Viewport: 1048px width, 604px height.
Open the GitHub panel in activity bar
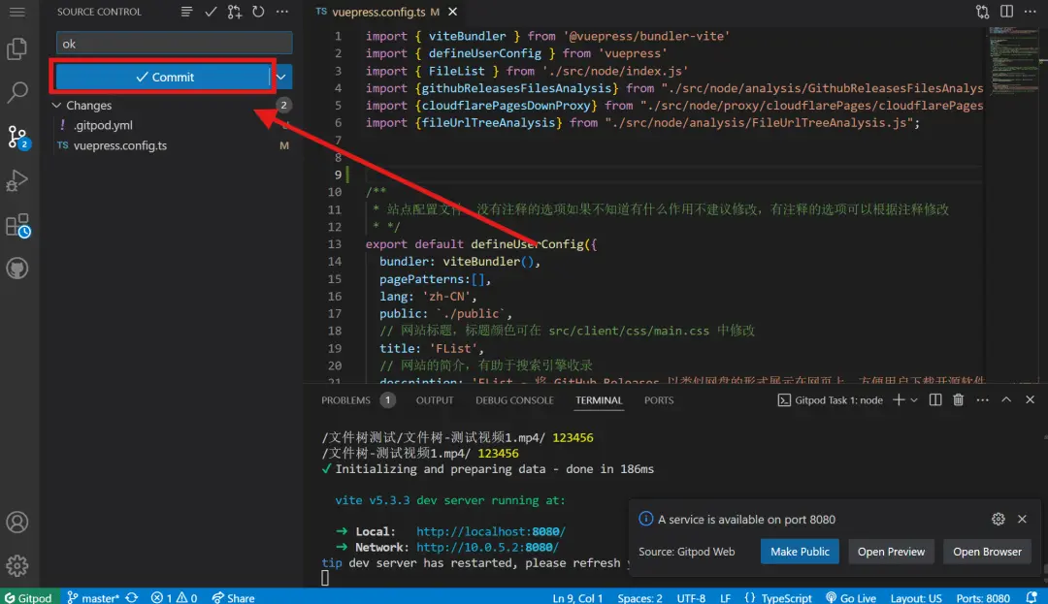click(17, 269)
